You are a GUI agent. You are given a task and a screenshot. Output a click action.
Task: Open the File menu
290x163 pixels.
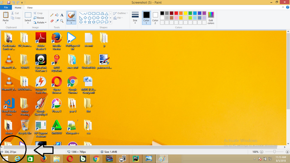[6, 8]
